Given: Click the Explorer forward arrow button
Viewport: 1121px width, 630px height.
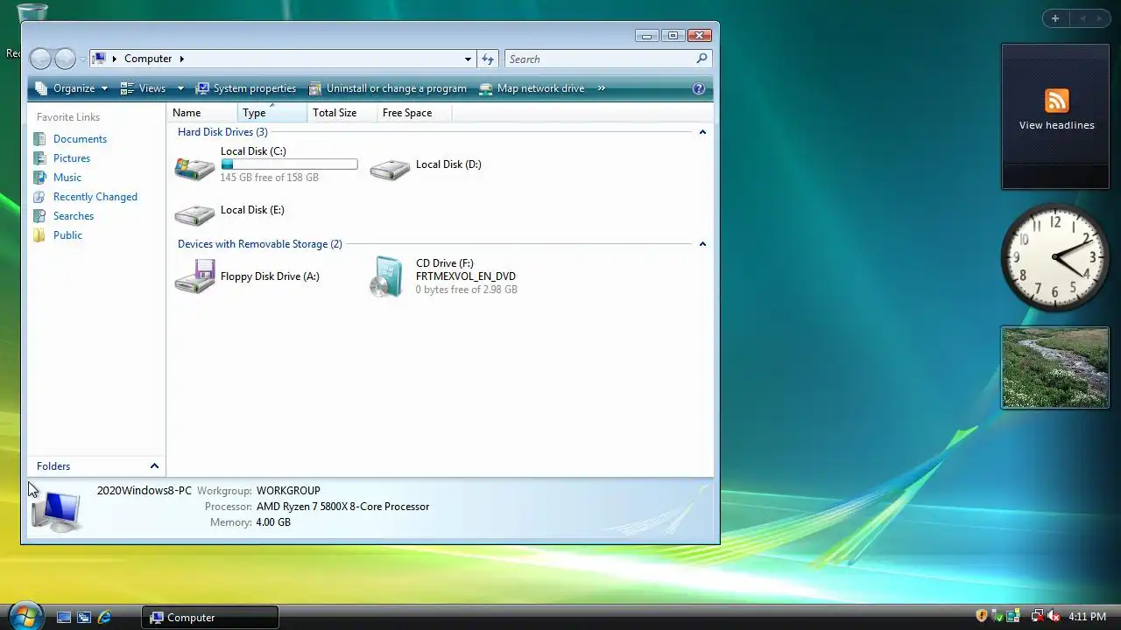Looking at the screenshot, I should [66, 59].
